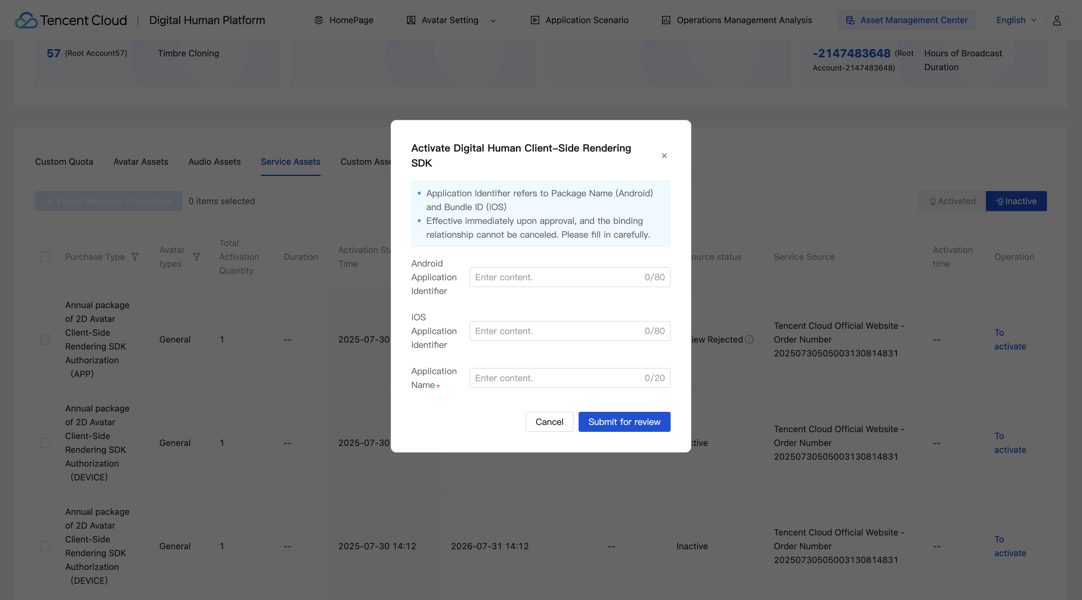Close the SDK activation dialog
This screenshot has height=600, width=1082.
[664, 155]
